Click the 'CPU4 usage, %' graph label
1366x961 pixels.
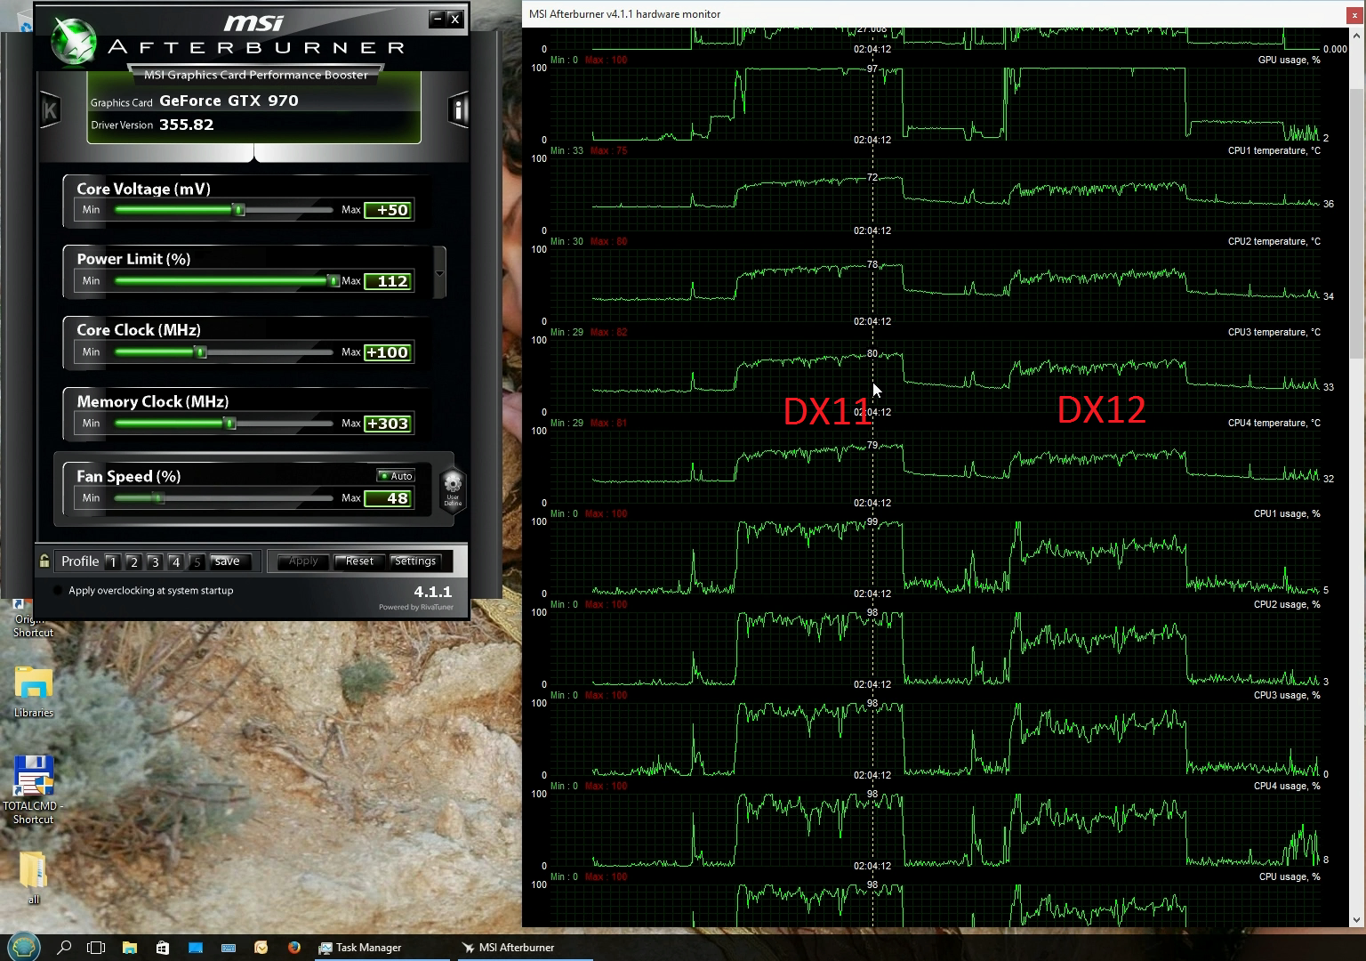point(1287,786)
